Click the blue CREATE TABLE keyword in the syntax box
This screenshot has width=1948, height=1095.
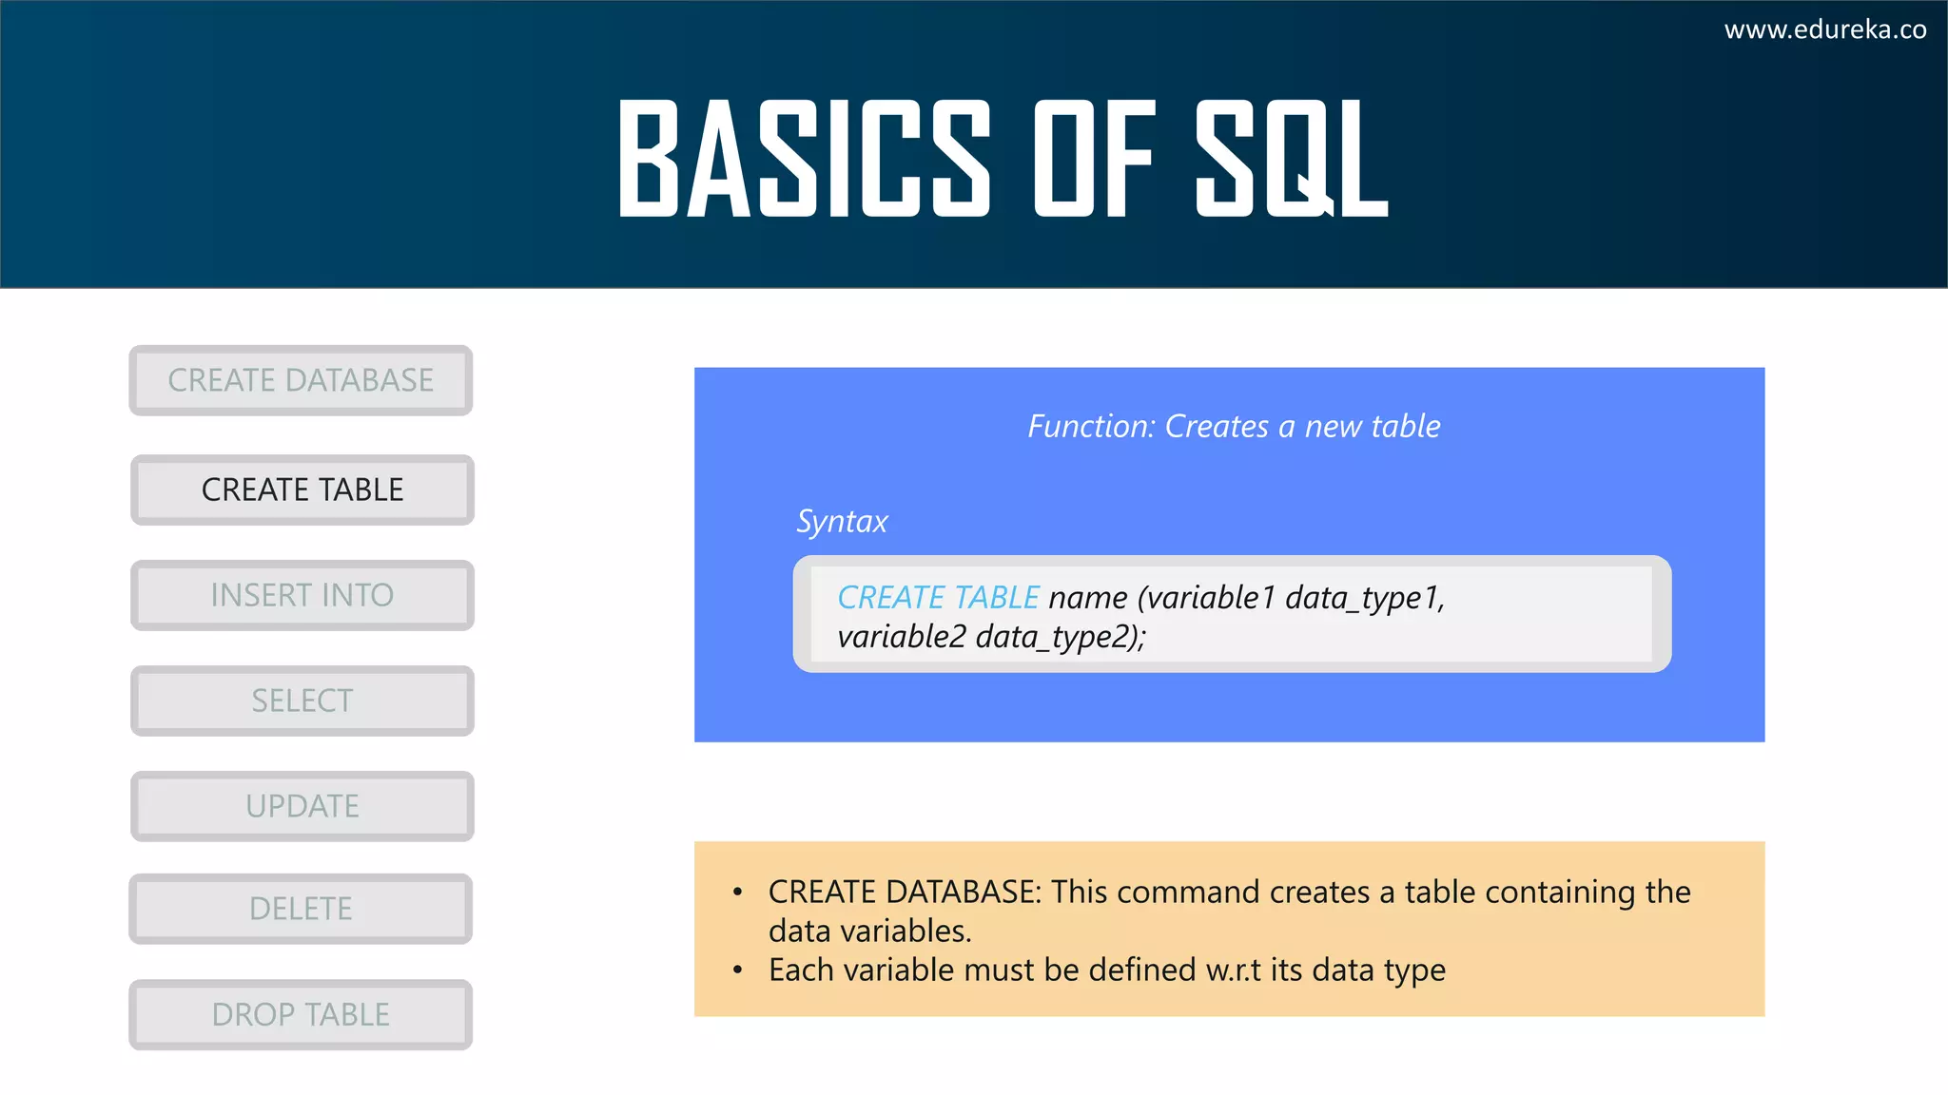click(938, 597)
